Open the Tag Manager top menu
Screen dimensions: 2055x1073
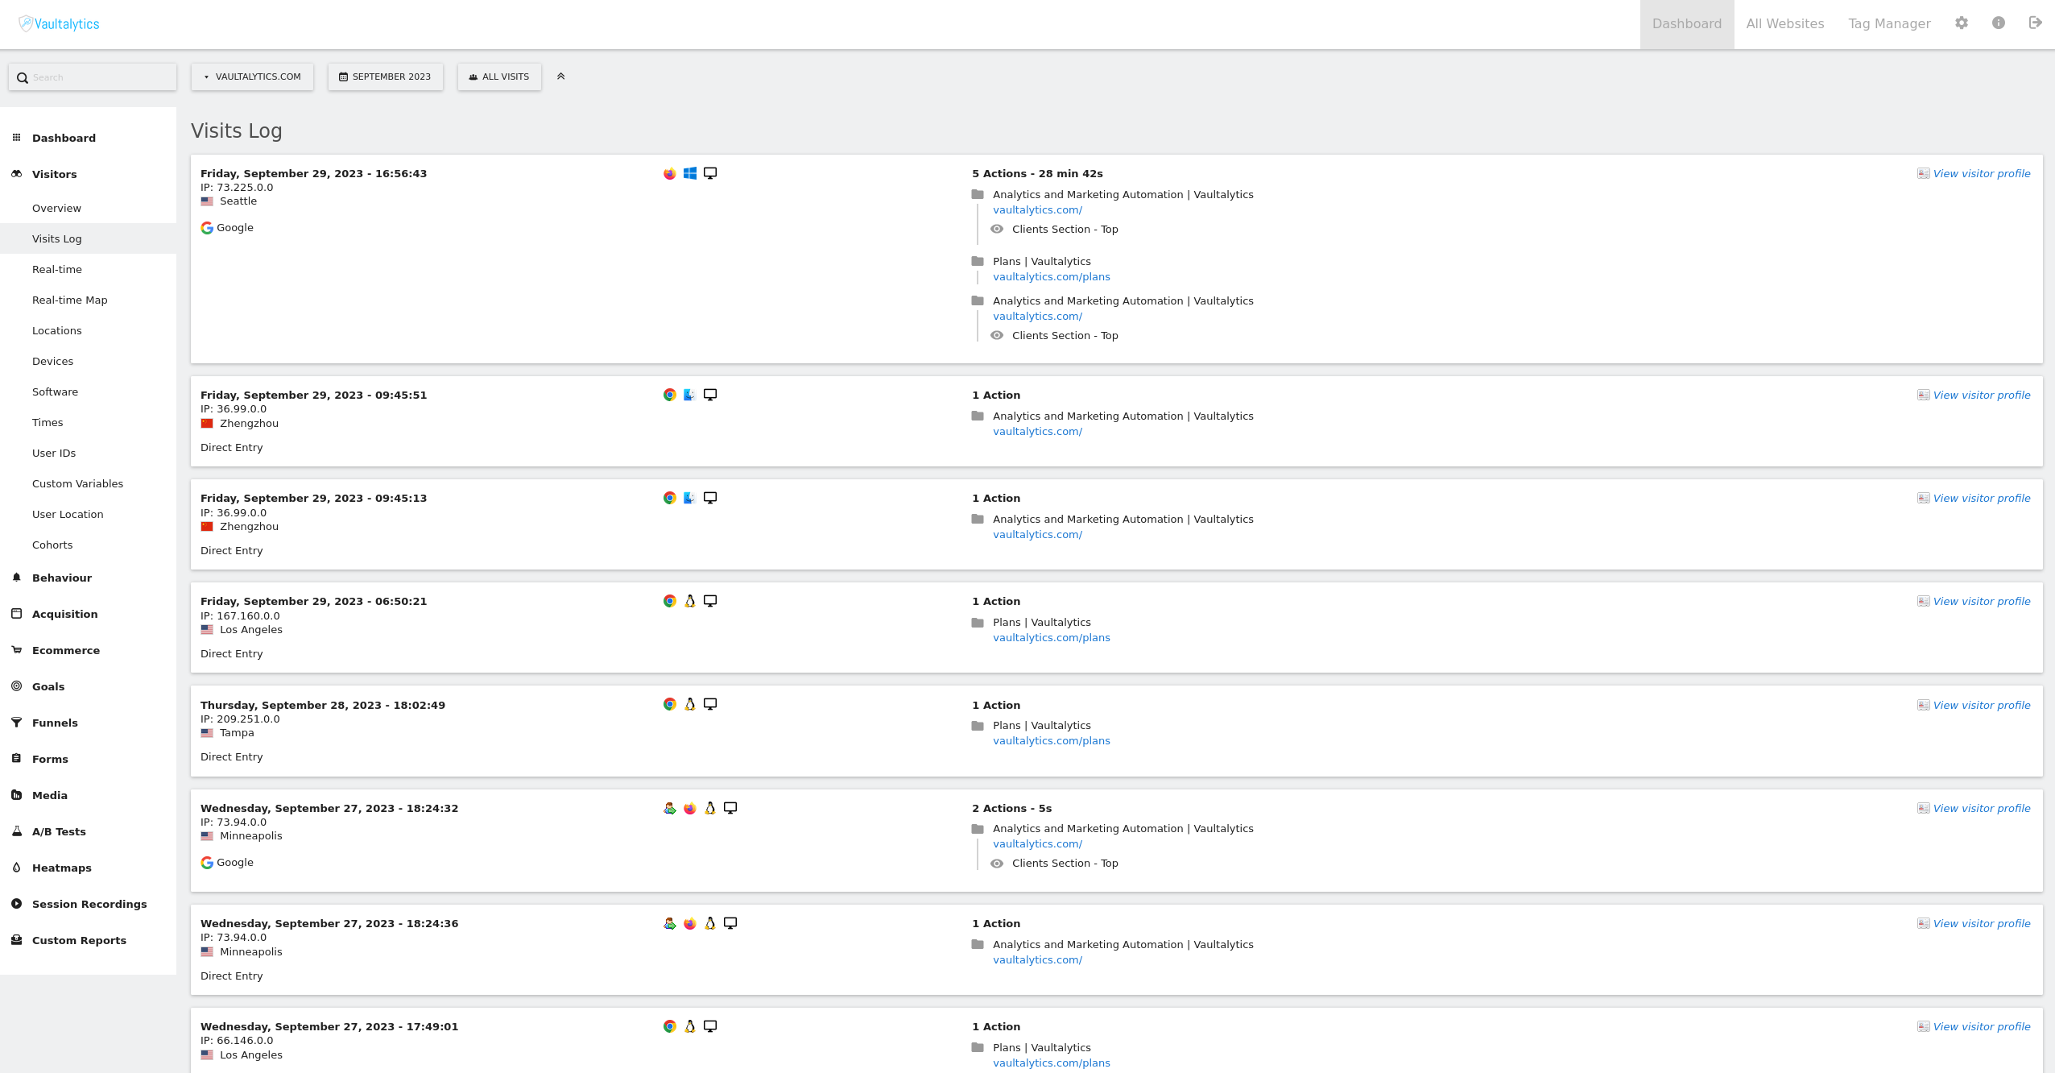point(1889,24)
